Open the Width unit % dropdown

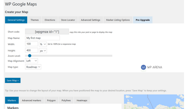(43, 44)
